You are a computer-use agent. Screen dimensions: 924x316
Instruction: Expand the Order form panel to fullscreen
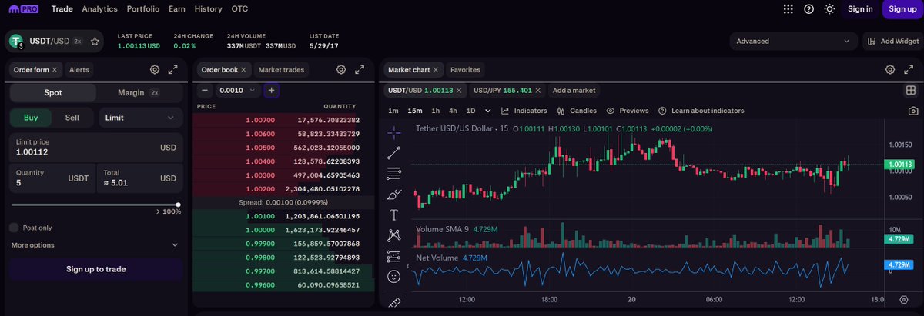click(x=173, y=69)
